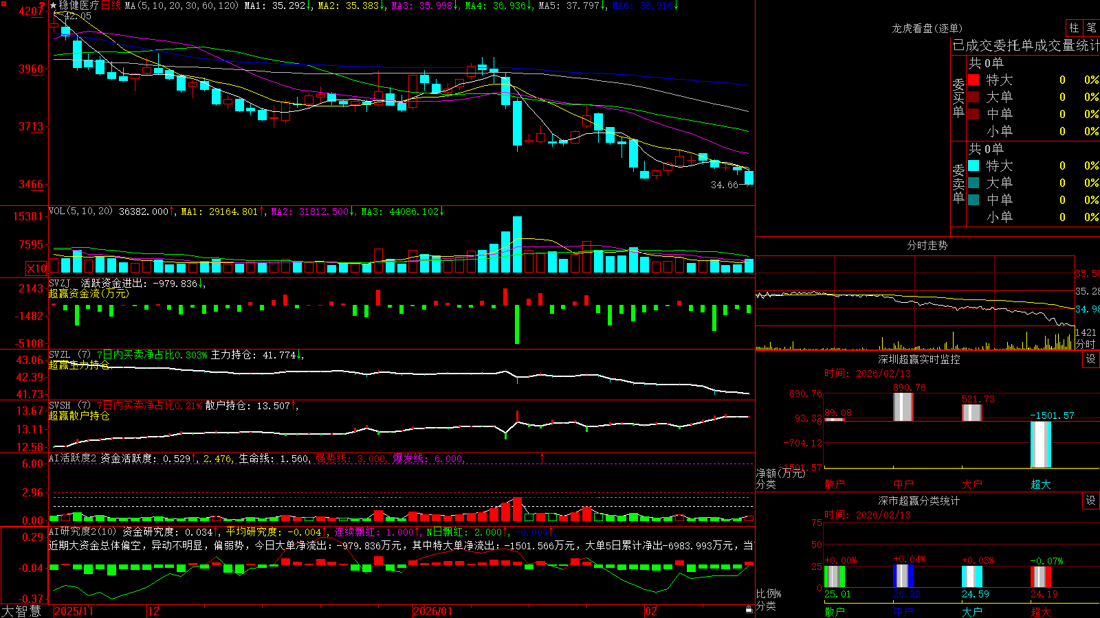Click the star icon before 稳健医疗
This screenshot has width=1100, height=618.
(53, 5)
